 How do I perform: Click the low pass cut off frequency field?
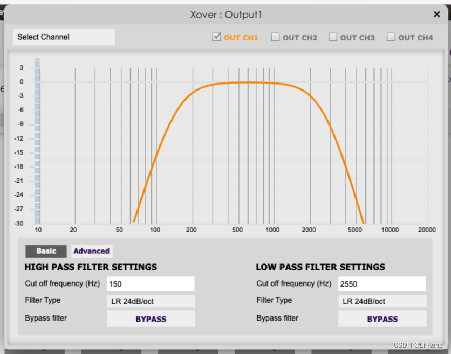[382, 284]
